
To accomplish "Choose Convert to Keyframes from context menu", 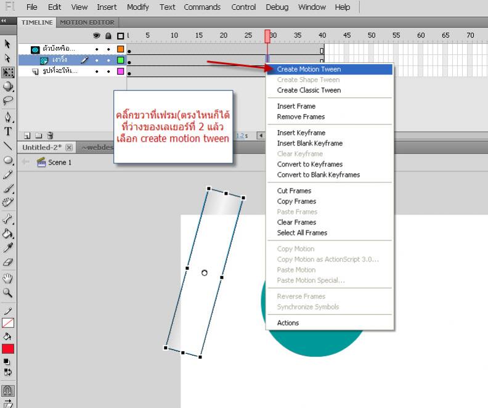I will [x=329, y=165].
